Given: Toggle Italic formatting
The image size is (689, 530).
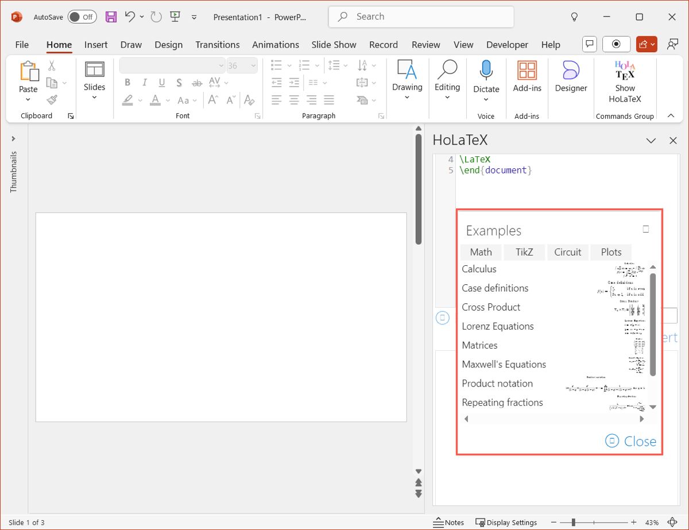Looking at the screenshot, I should (x=145, y=83).
